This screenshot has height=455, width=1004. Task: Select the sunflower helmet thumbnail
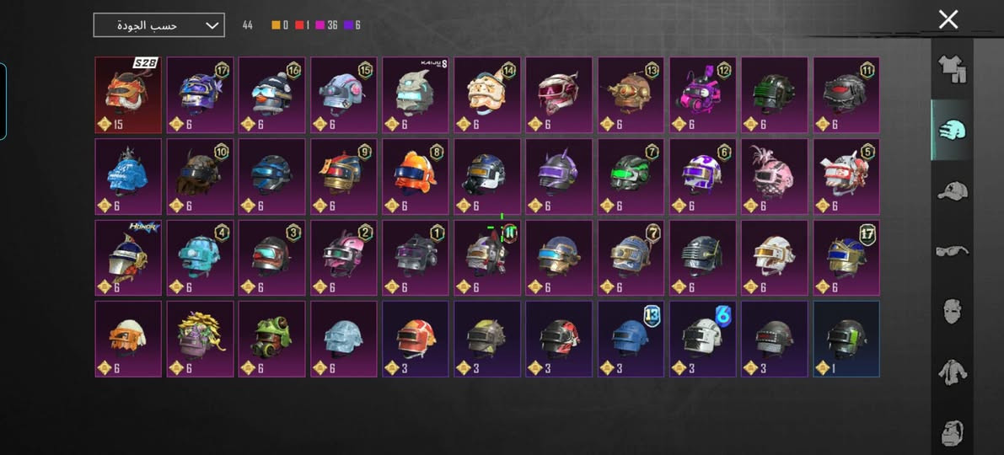tap(200, 340)
